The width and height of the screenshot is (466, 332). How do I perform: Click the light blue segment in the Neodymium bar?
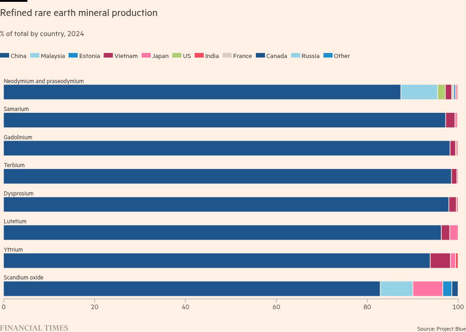[418, 92]
